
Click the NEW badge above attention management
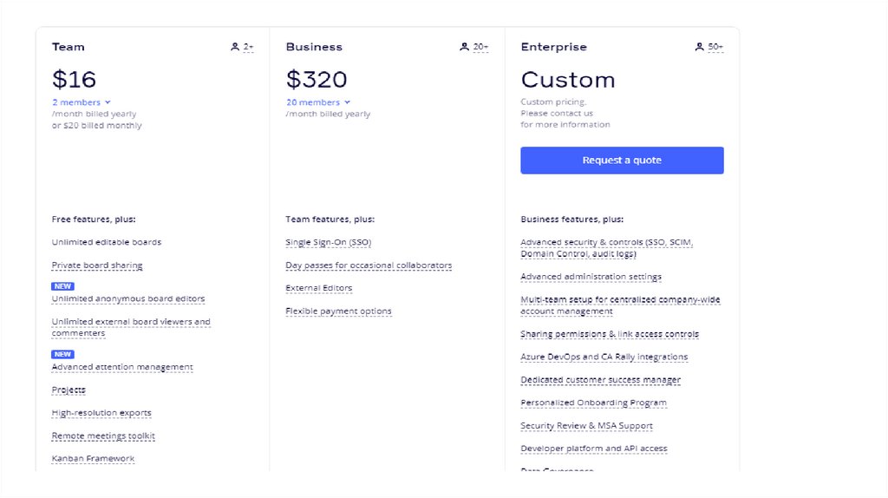pyautogui.click(x=62, y=354)
